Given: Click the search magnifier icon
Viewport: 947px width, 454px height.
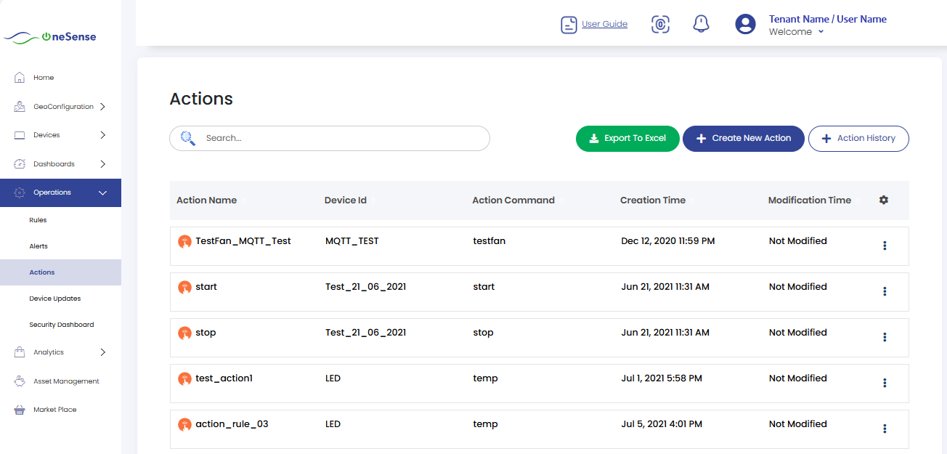Looking at the screenshot, I should [188, 138].
